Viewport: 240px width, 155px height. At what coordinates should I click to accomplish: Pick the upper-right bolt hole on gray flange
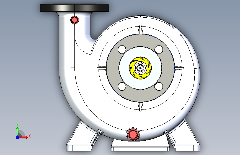pyautogui.click(x=159, y=49)
